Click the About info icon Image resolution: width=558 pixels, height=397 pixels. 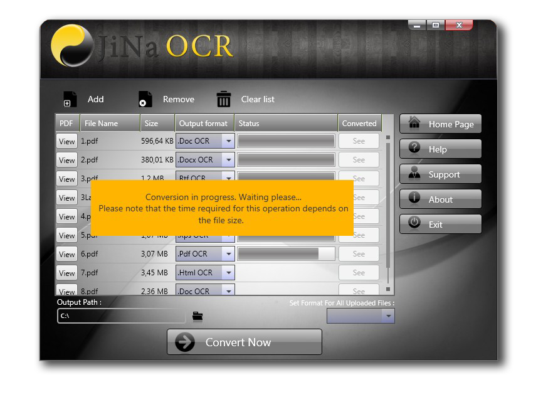[x=414, y=198]
